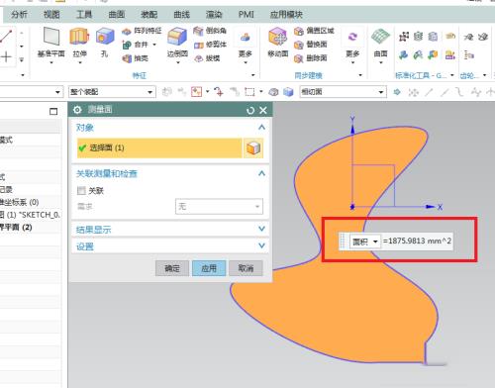
Task: Select the 选择面 (1) selection field
Action: (159, 148)
